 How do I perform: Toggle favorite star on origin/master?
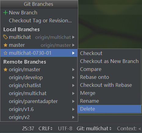[x=5, y=69]
